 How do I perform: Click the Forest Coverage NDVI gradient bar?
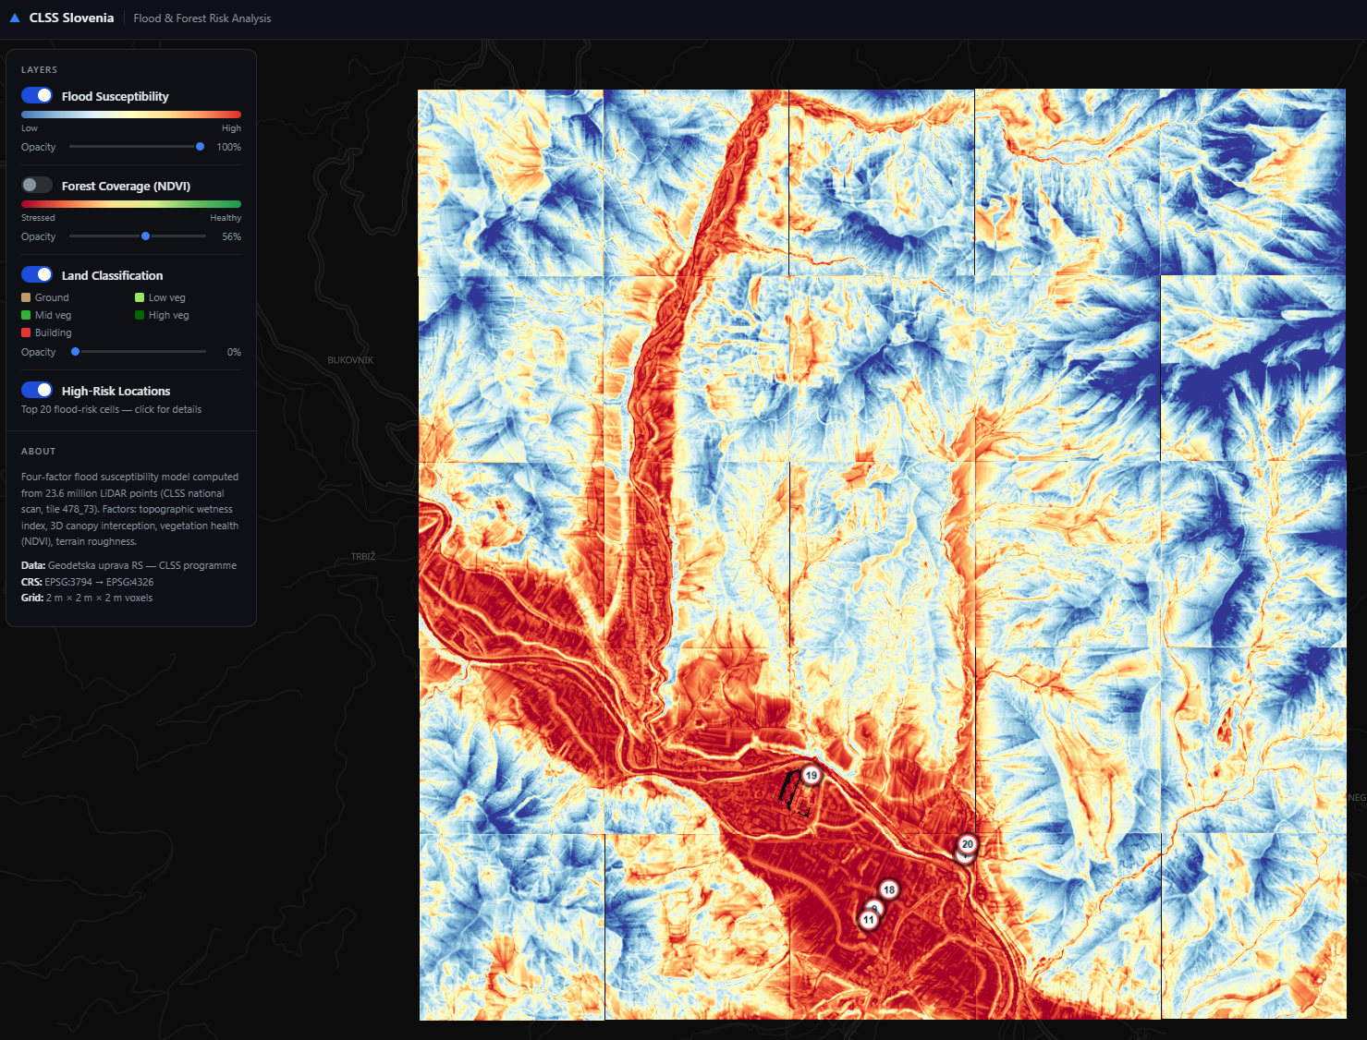click(131, 204)
